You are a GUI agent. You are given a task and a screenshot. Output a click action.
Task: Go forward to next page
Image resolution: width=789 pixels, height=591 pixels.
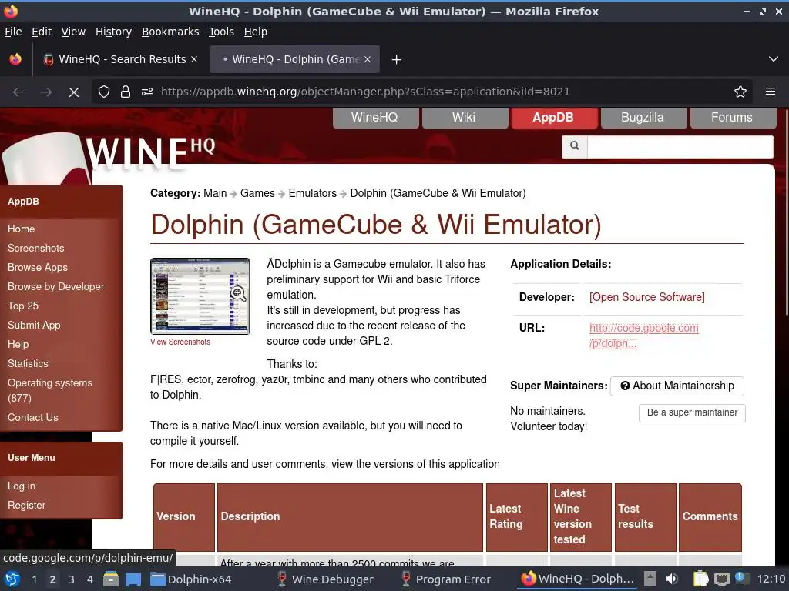point(45,92)
